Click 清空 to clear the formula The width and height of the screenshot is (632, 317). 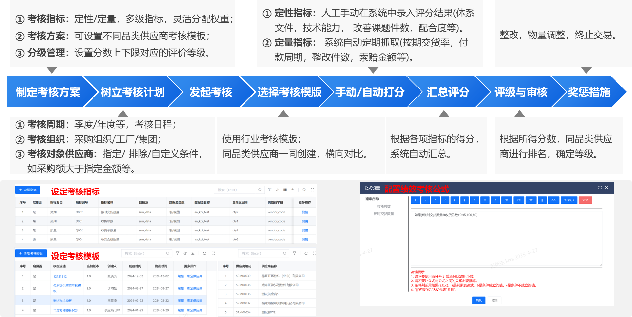585,200
